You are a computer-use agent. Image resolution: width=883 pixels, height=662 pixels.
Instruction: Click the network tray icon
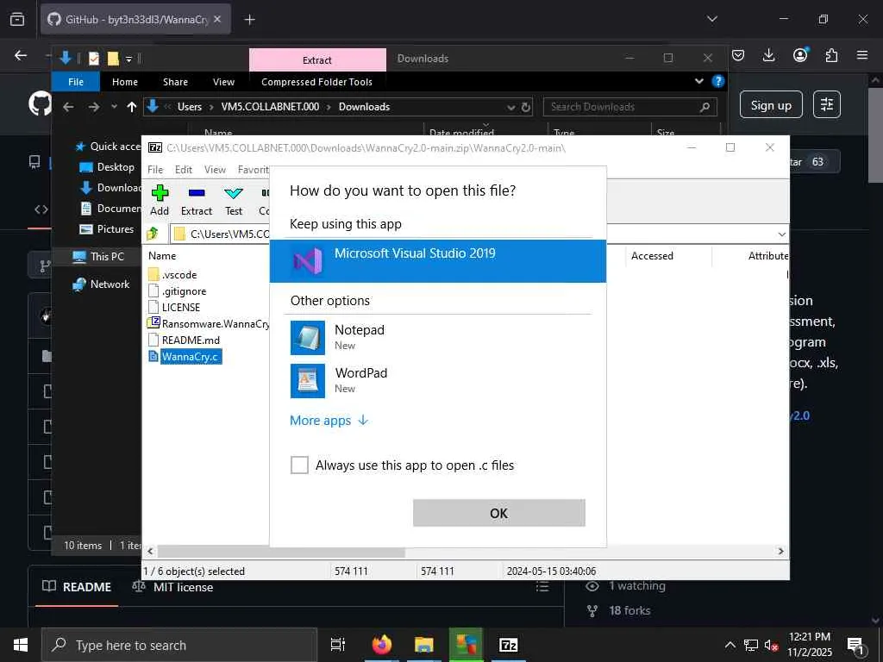tap(751, 645)
